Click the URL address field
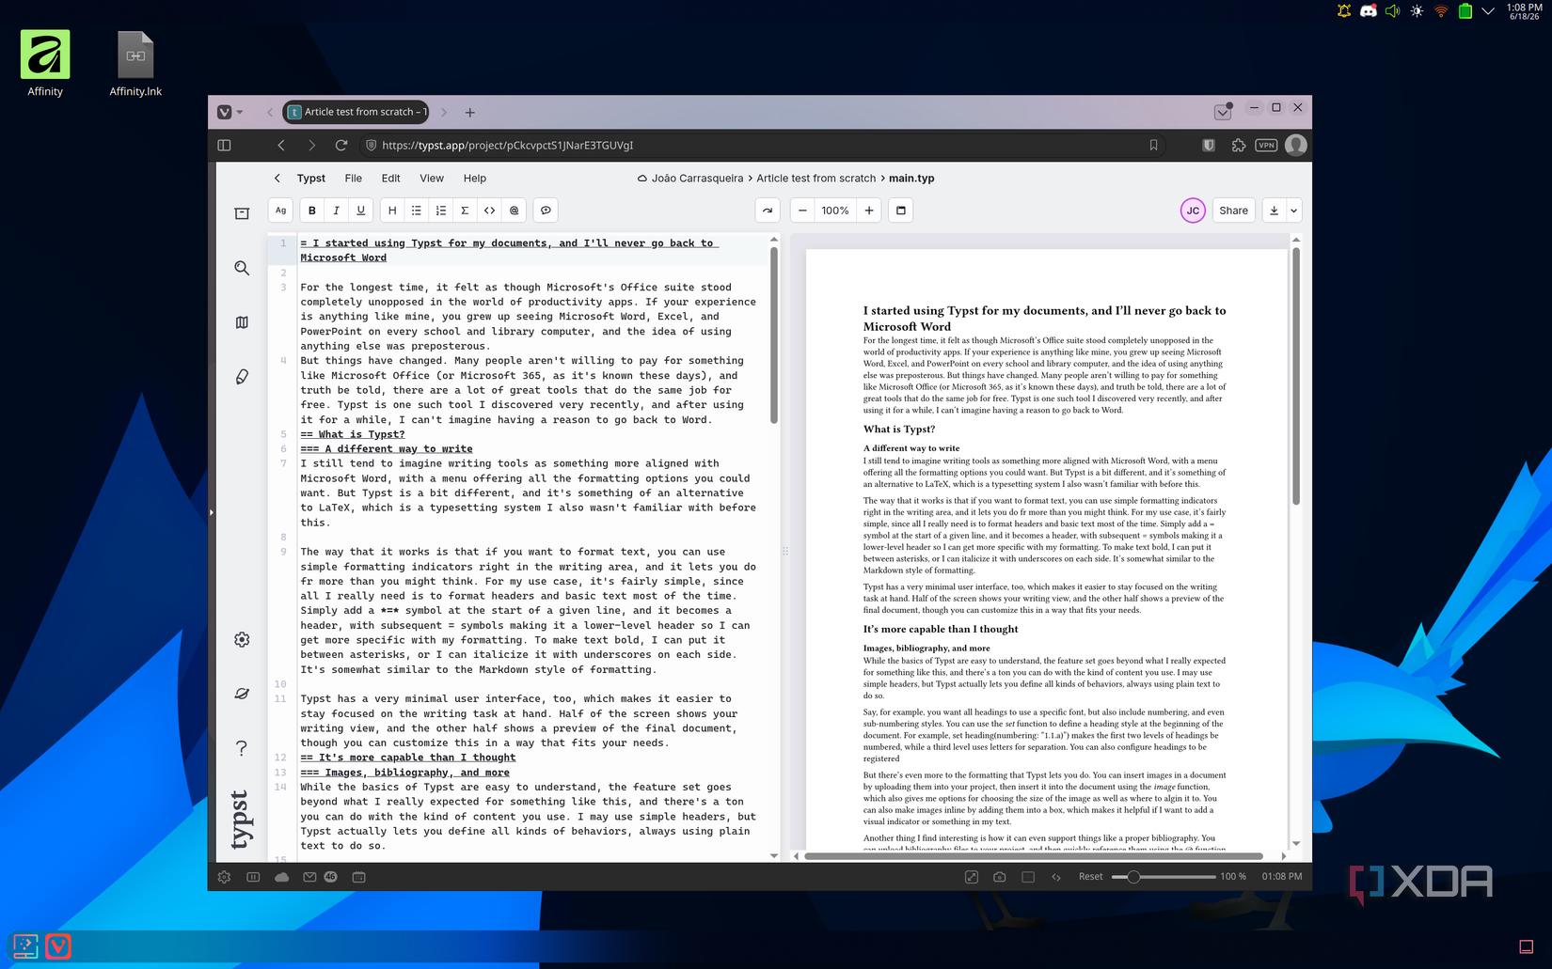 (762, 145)
